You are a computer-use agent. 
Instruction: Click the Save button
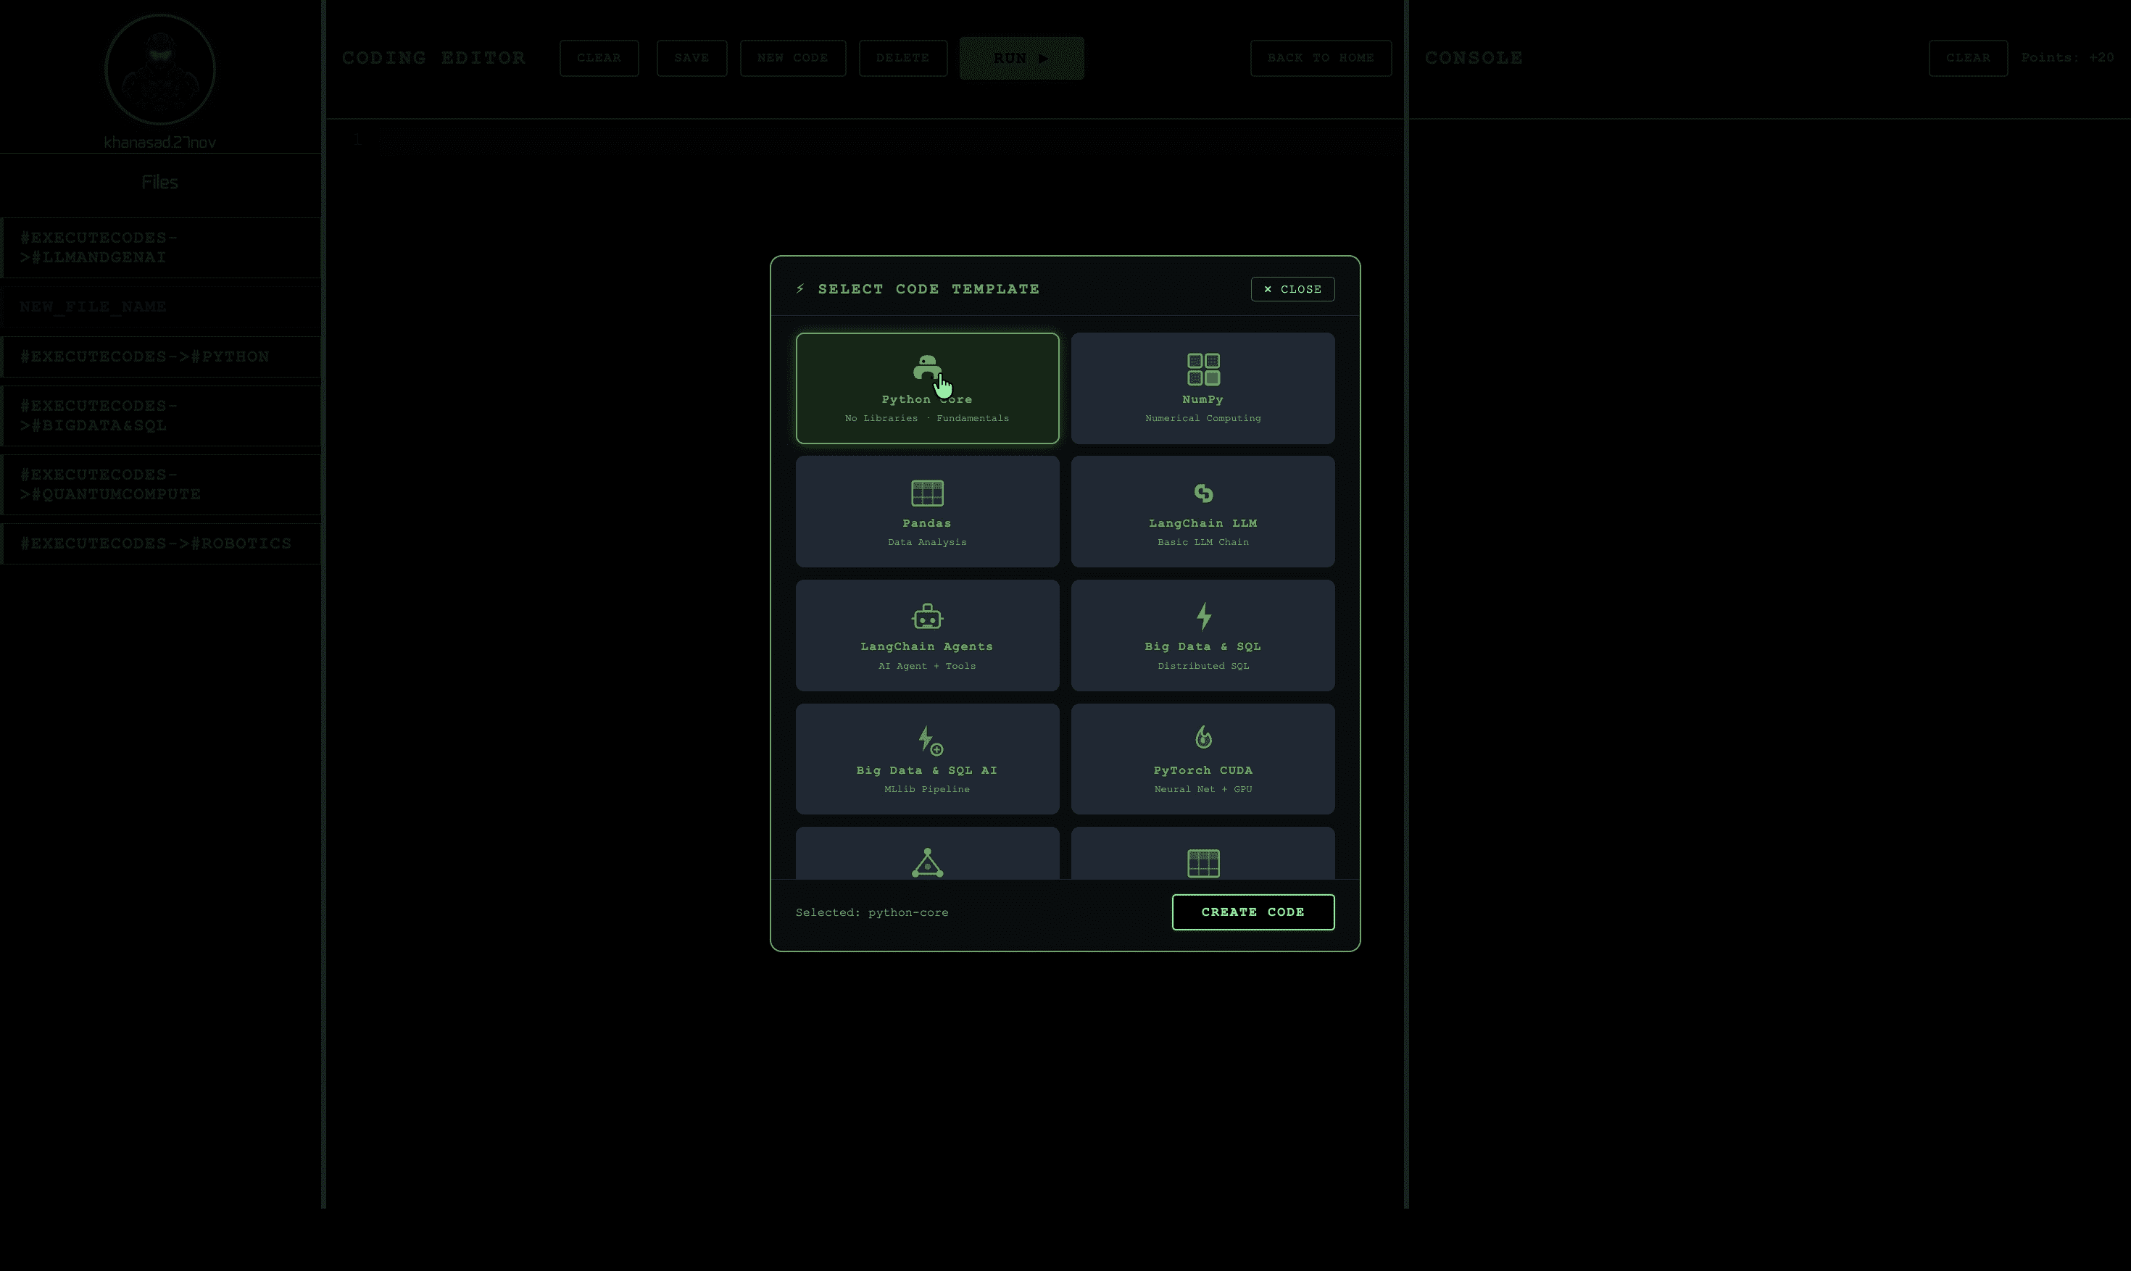coord(691,58)
